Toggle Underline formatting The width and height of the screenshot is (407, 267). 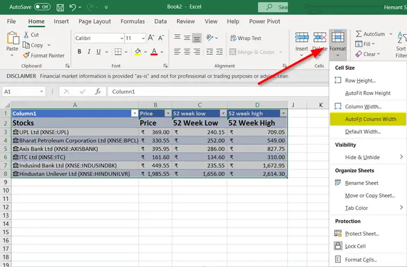(x=98, y=52)
